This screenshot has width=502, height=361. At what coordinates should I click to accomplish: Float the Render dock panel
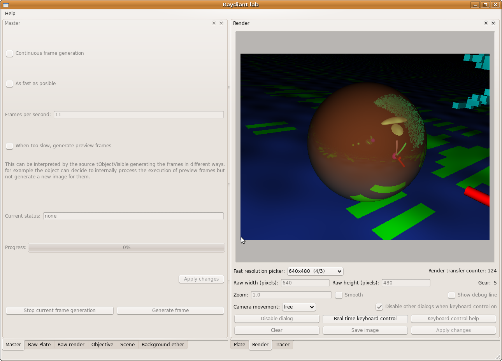pos(486,23)
